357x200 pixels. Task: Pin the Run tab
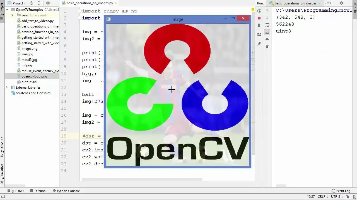coord(259,44)
